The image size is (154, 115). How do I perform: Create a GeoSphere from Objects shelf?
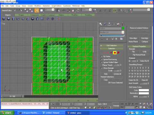[x=33, y=19]
